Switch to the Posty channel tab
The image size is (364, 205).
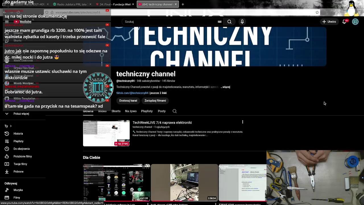point(162,111)
